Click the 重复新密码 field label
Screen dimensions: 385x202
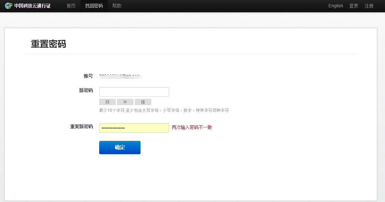(x=81, y=127)
